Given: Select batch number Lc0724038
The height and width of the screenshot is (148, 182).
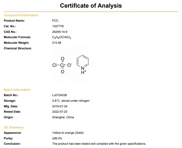Looking at the screenshot, I should 60,95.
